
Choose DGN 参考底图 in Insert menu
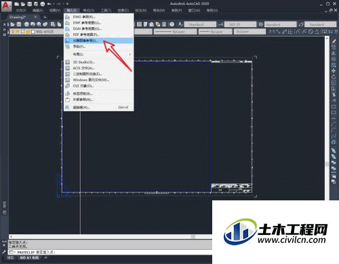99,28
